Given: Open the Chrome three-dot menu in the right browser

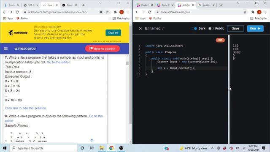Looking at the screenshot, I should 265,12.
